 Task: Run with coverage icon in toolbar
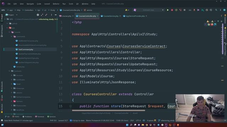tap(176, 10)
